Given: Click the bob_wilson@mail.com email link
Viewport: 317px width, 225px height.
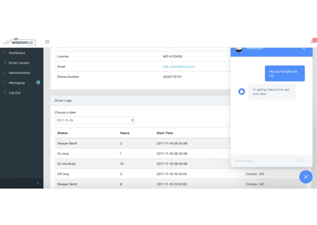Looking at the screenshot, I should [x=179, y=66].
